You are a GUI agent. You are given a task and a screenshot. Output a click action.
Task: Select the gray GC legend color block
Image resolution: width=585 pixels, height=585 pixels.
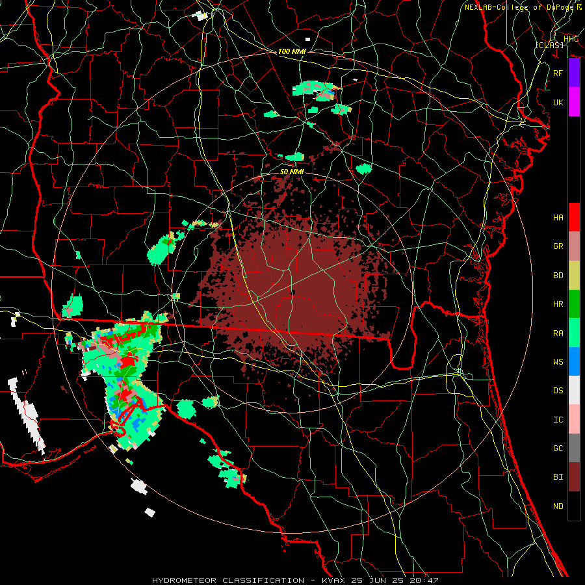pyautogui.click(x=574, y=448)
